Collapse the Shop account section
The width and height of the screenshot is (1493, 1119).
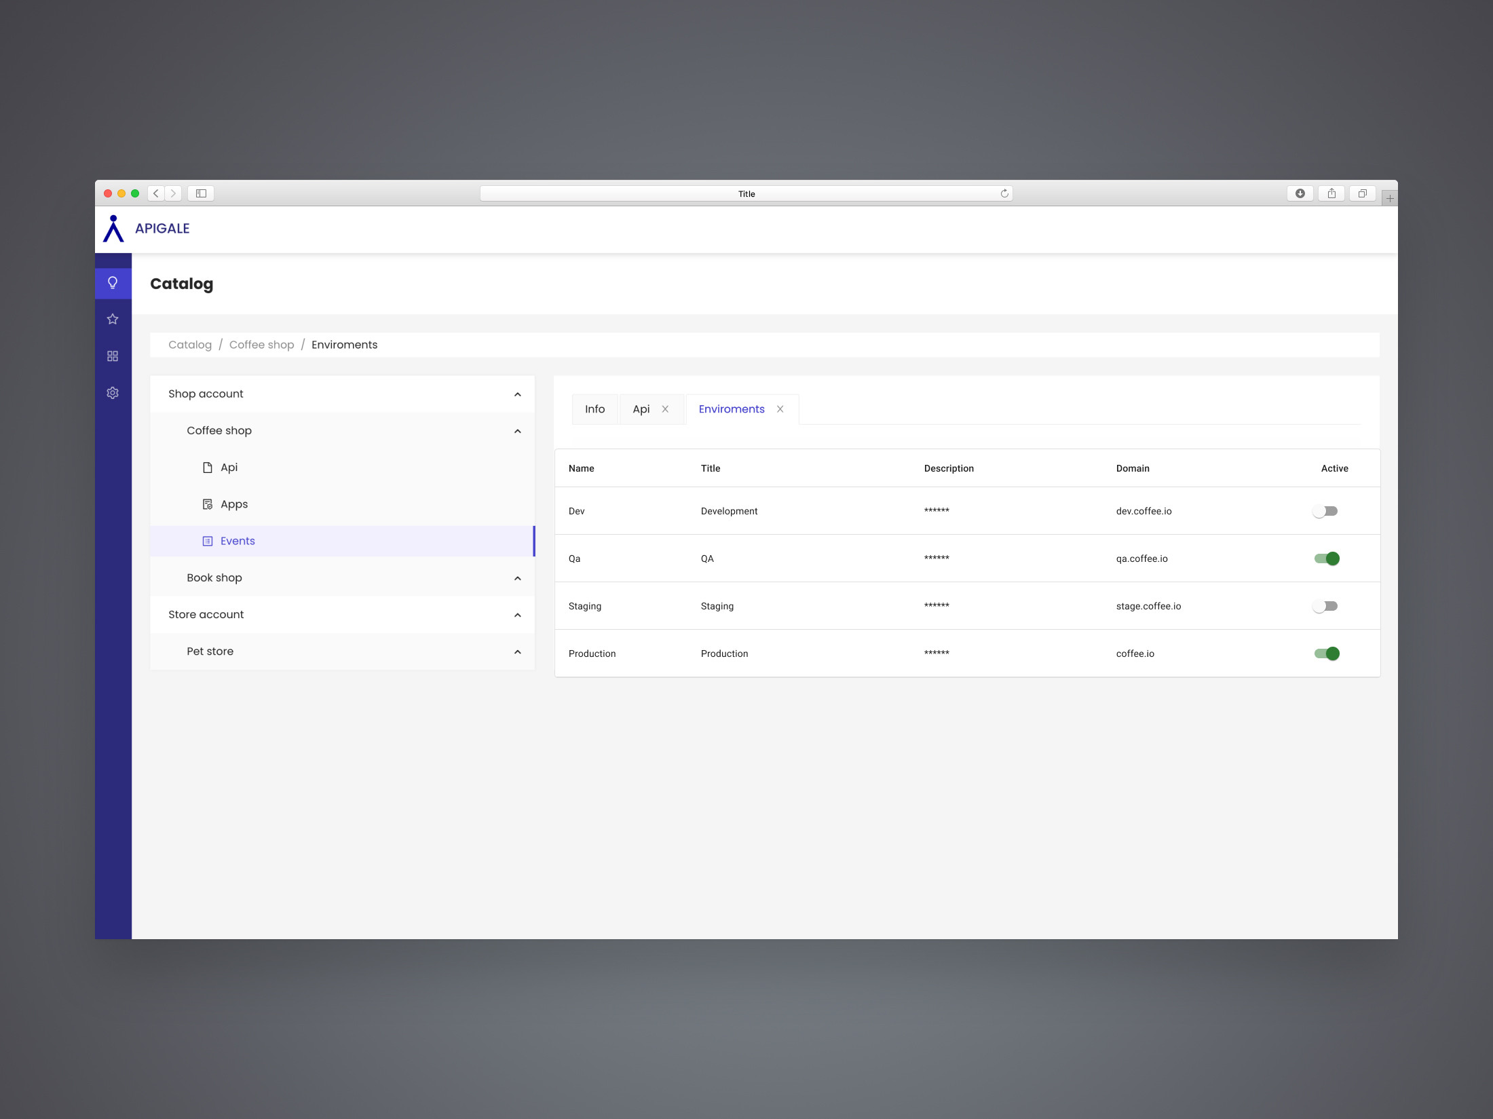pyautogui.click(x=517, y=394)
